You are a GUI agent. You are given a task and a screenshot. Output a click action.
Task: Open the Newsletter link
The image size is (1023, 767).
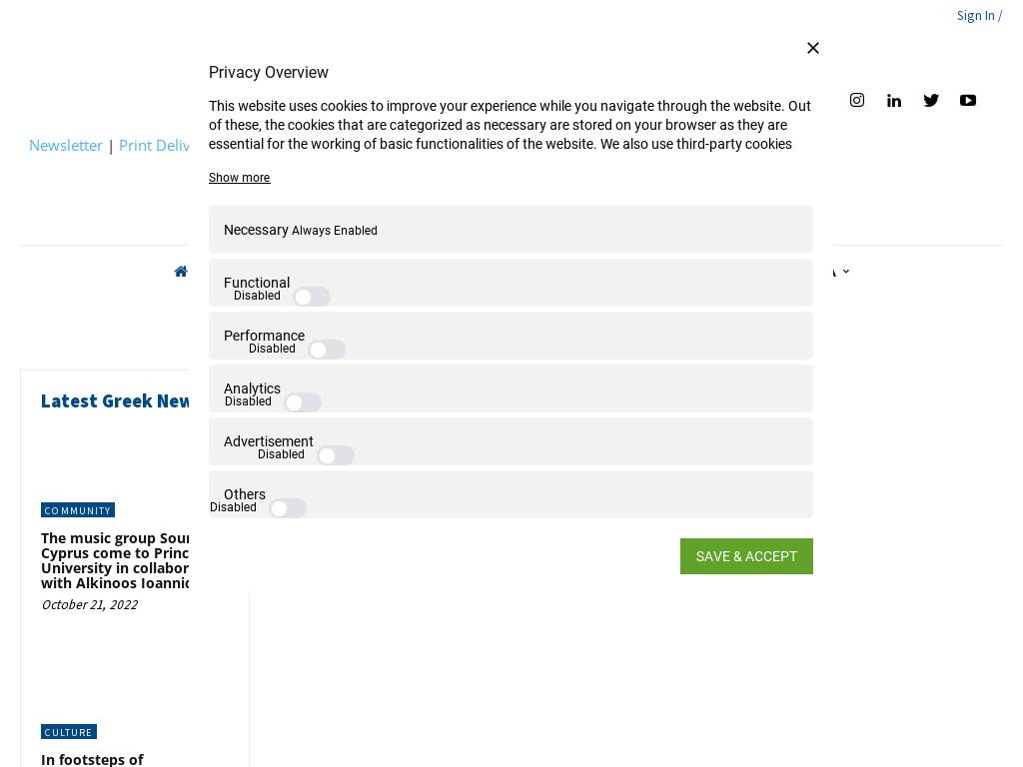(66, 145)
